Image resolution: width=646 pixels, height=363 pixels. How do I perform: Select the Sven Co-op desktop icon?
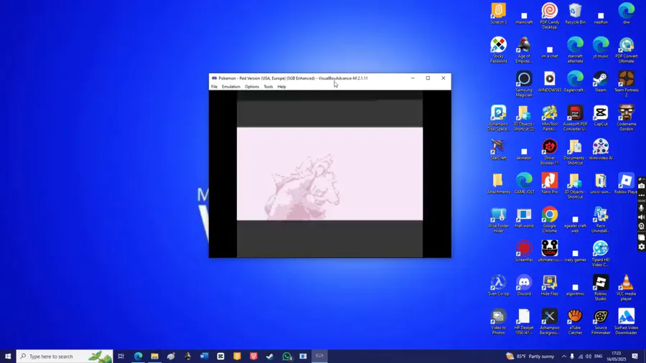click(499, 286)
